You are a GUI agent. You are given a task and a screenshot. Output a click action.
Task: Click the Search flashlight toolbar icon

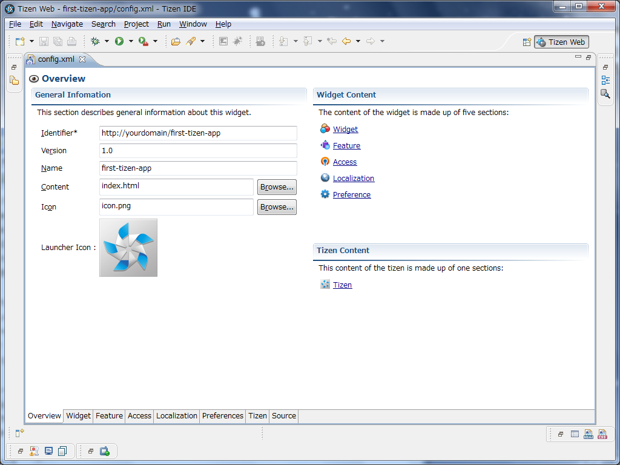(x=191, y=41)
